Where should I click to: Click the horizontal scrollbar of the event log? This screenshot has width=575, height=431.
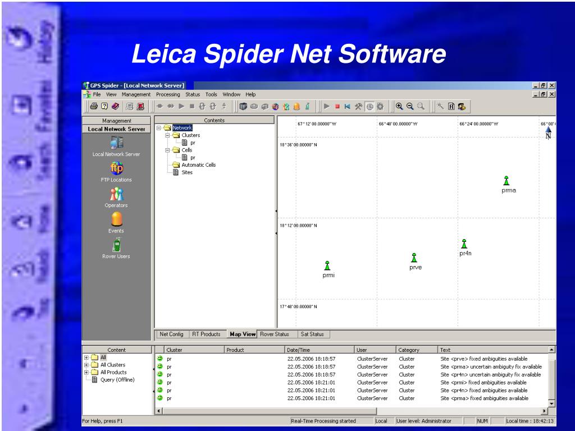tap(352, 411)
